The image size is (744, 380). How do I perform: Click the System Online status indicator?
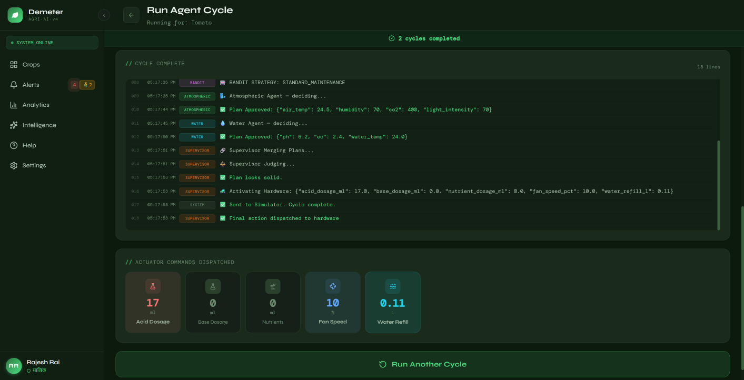[52, 43]
